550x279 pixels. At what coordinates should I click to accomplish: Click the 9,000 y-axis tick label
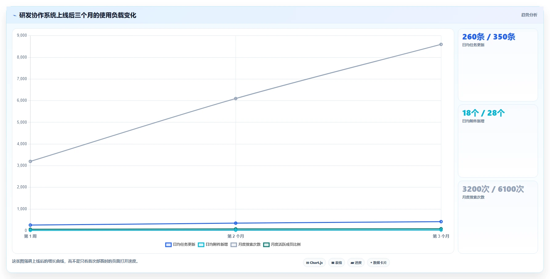coord(22,35)
